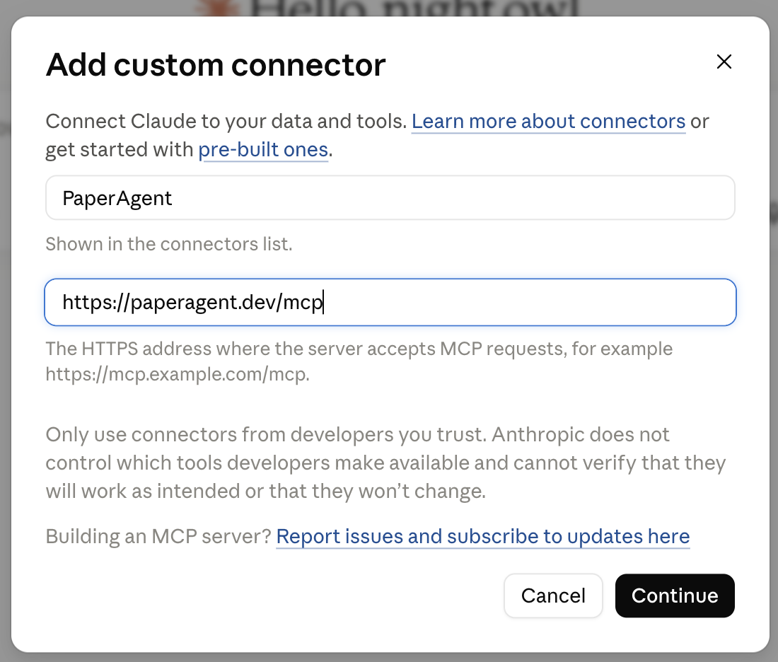This screenshot has width=778, height=662.
Task: Open Report issues and subscribe to updates link
Action: pyautogui.click(x=483, y=536)
